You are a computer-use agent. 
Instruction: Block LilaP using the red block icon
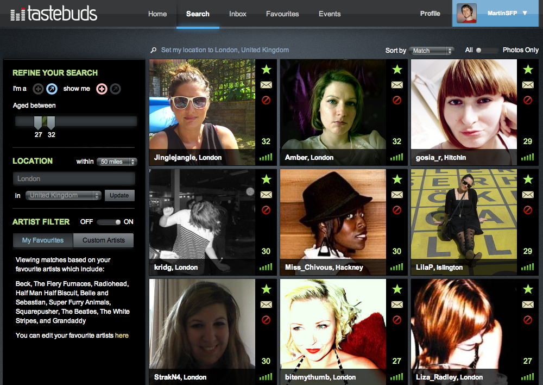[528, 210]
